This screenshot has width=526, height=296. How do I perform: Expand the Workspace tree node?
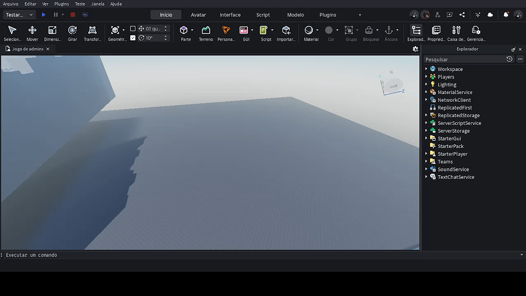(426, 69)
